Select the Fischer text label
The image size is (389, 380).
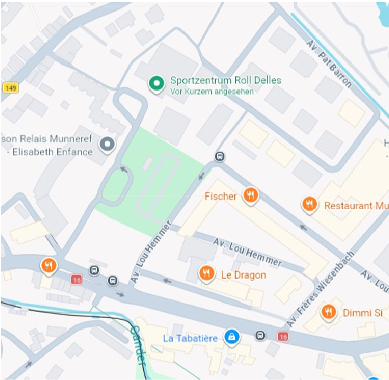pos(220,196)
